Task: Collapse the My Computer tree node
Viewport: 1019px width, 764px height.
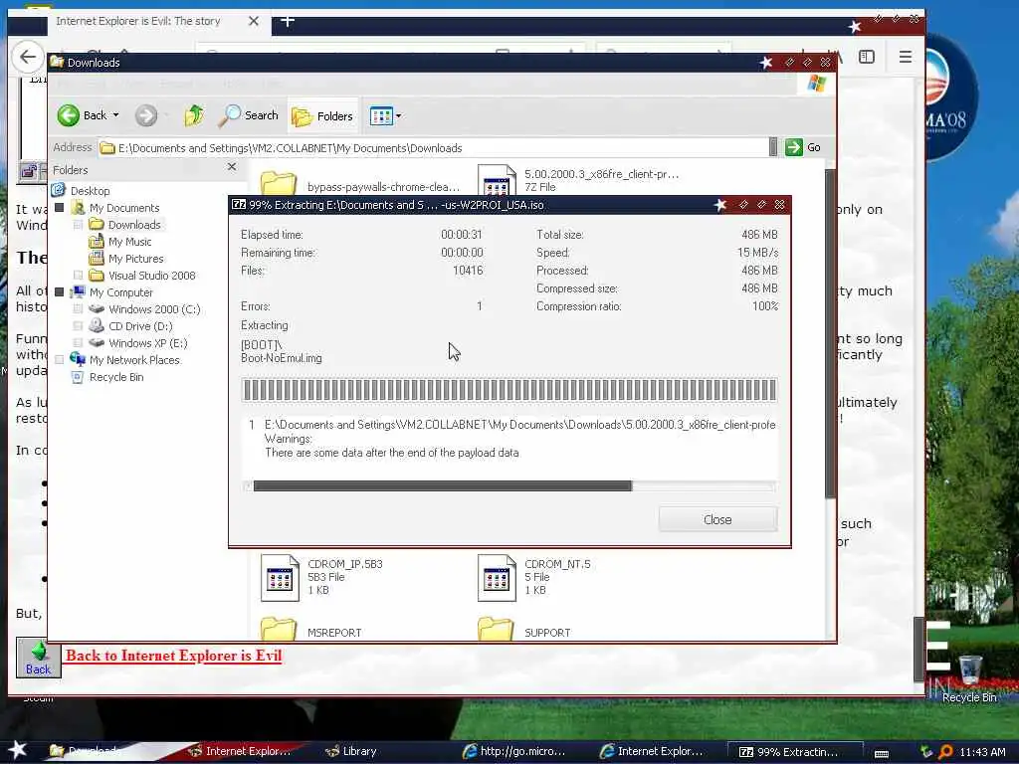Action: click(60, 292)
